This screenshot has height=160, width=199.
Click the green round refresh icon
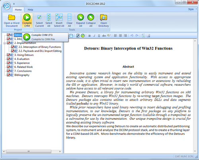[x=83, y=36]
